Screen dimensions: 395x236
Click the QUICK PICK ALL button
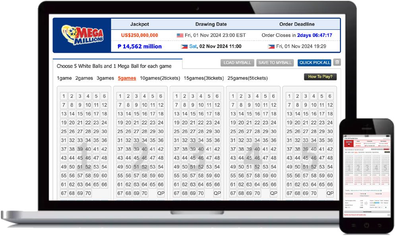pos(315,63)
